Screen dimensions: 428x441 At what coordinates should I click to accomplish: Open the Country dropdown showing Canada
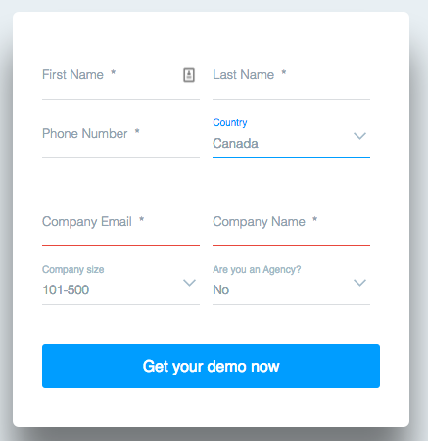(291, 138)
